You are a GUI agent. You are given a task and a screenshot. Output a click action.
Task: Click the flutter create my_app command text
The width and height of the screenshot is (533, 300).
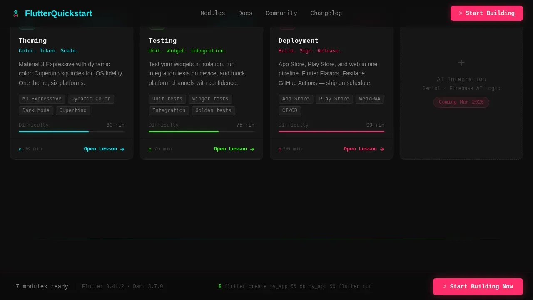298,287
